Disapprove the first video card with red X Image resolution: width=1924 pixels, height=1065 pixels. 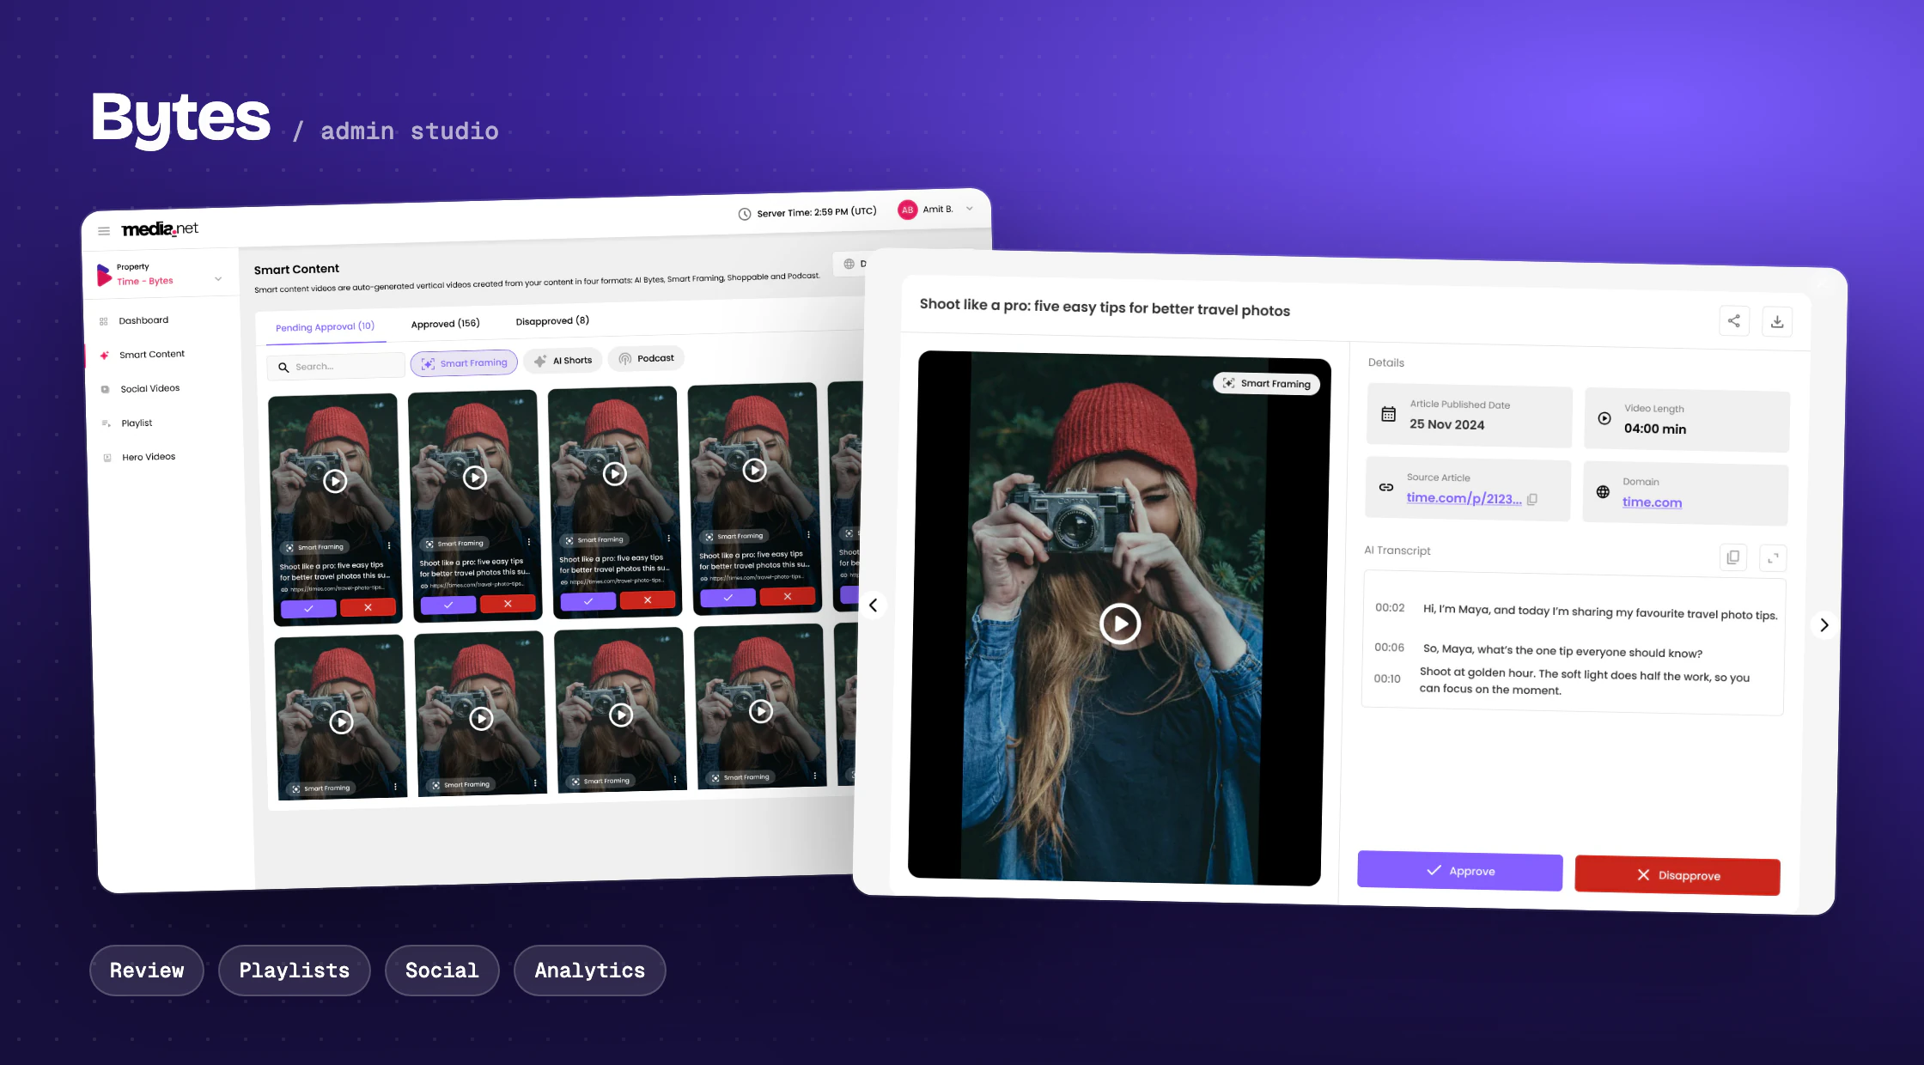click(x=368, y=607)
